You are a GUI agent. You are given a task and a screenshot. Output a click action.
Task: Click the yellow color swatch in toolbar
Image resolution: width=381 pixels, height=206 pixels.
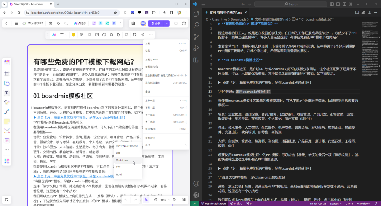(x=74, y=35)
